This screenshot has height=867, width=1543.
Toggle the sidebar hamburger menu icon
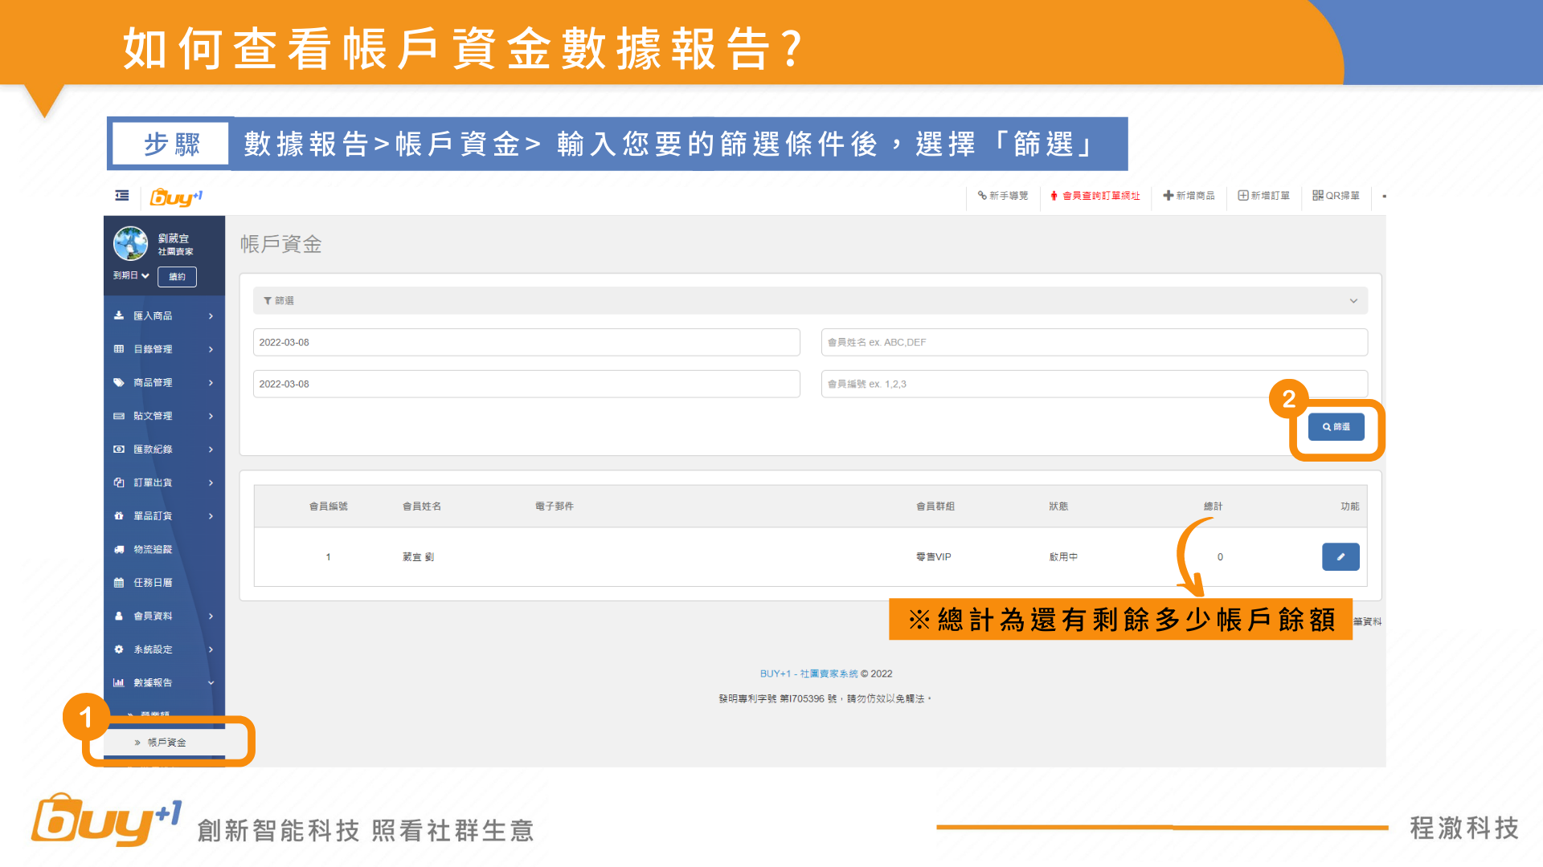click(x=122, y=196)
